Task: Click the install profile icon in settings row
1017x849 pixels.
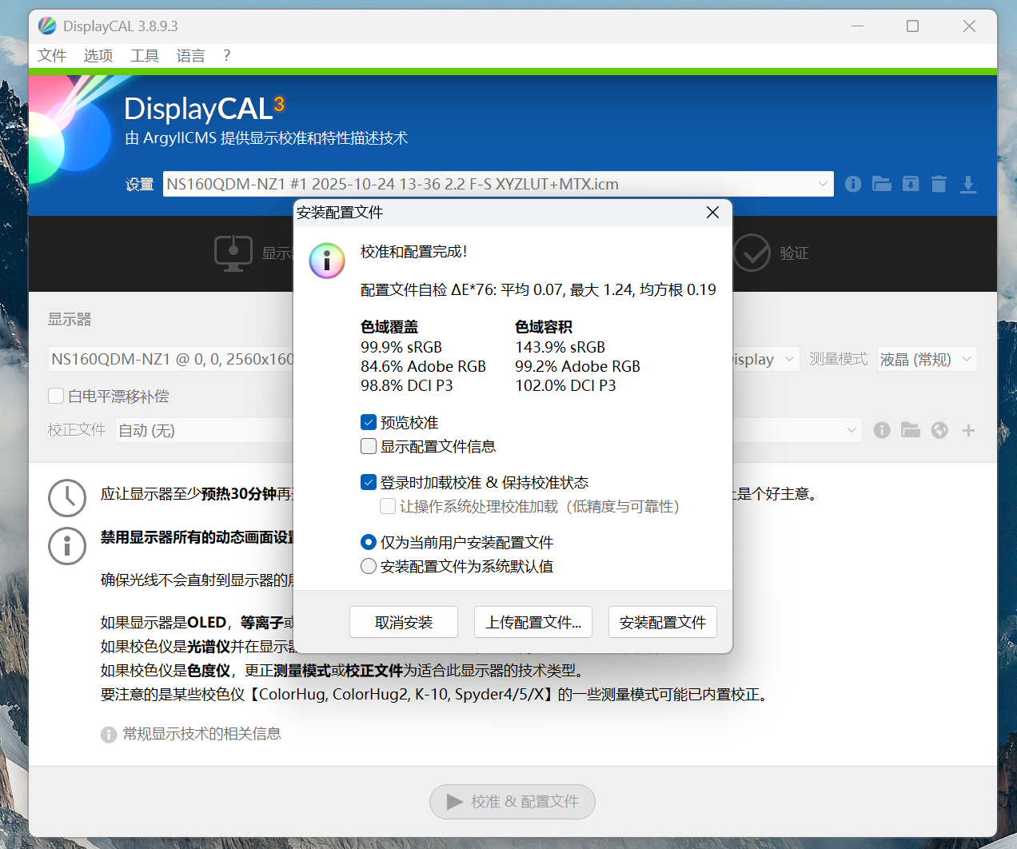Action: 911,184
